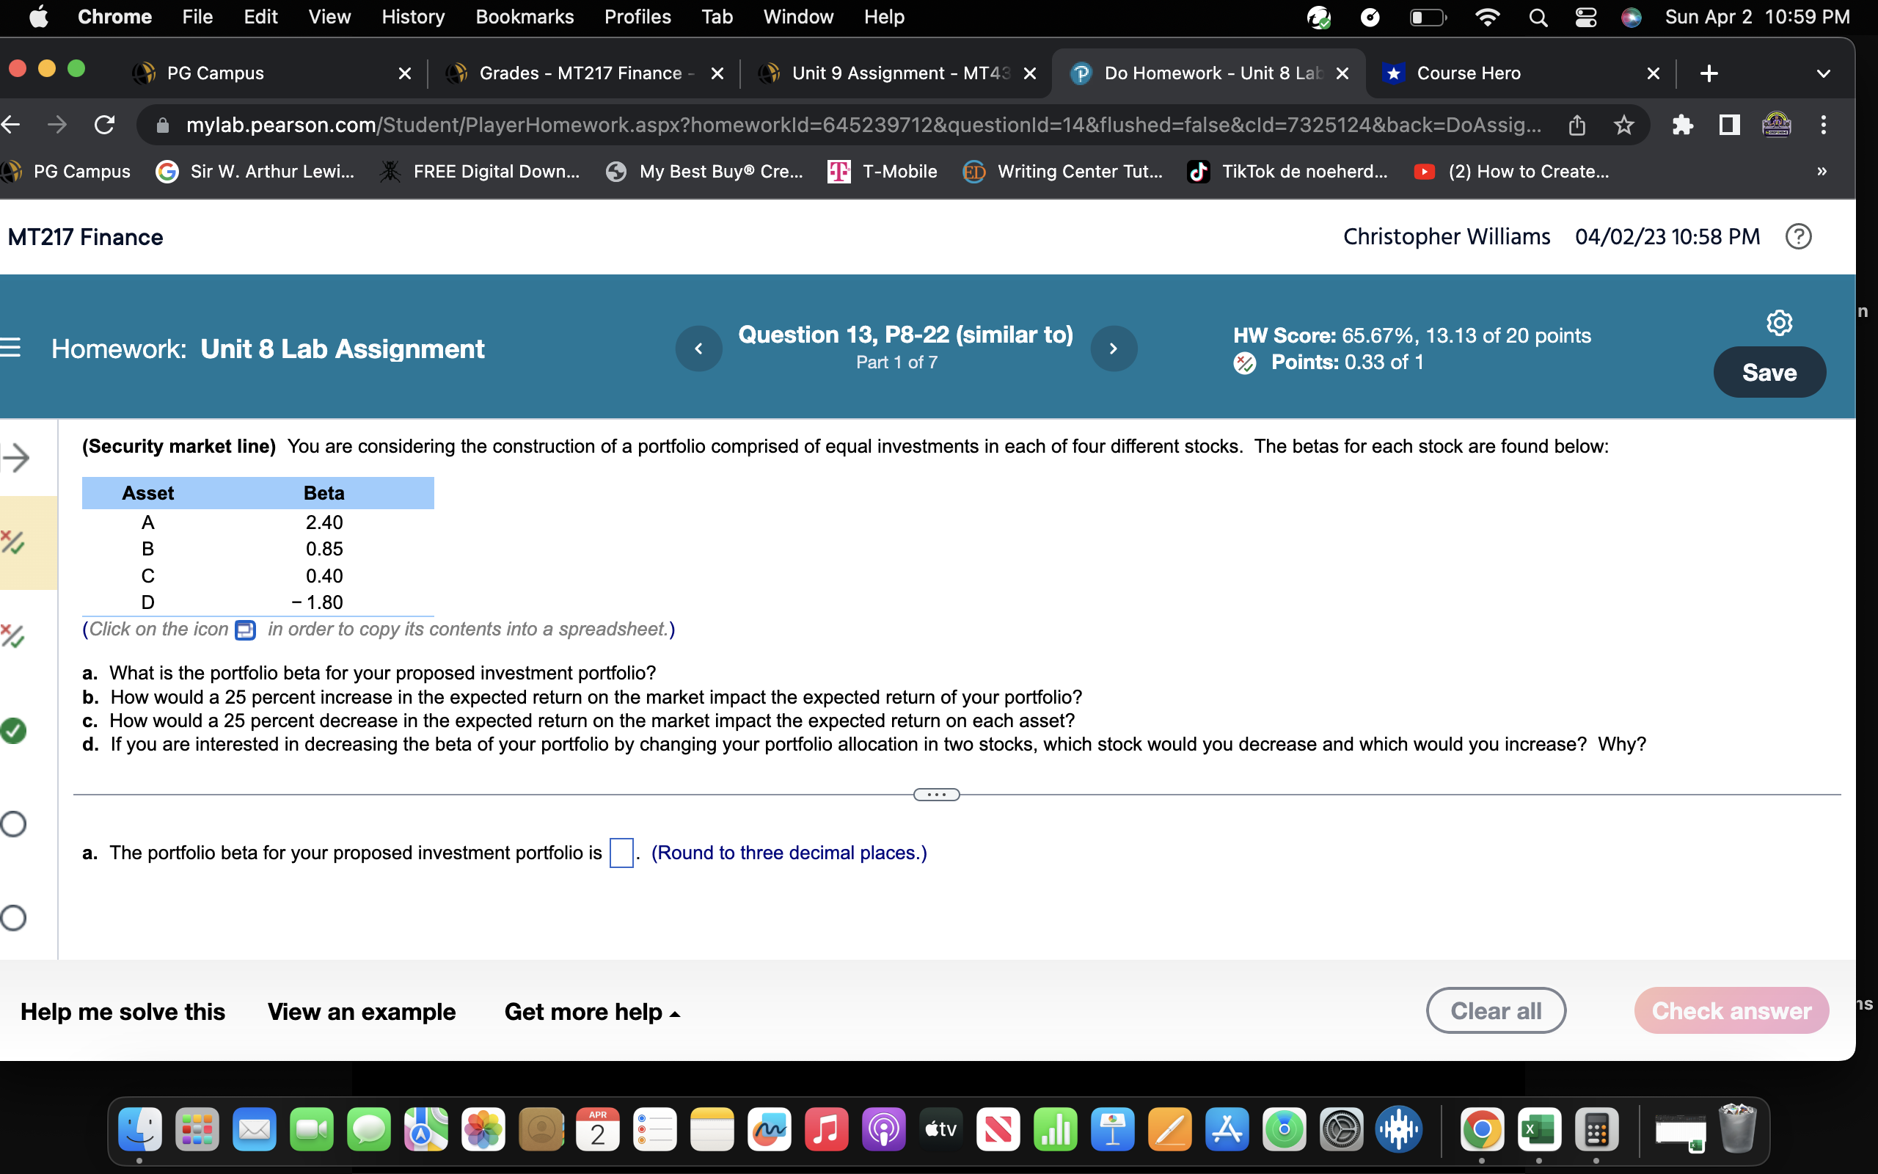The height and width of the screenshot is (1174, 1878).
Task: Click the share page icon in address bar
Action: tap(1577, 125)
